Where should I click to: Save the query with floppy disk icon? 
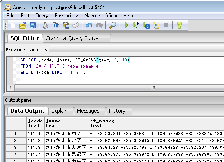[33, 25]
